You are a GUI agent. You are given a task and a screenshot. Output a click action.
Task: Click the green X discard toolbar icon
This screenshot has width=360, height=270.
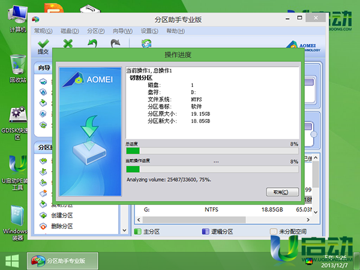[x=68, y=44]
